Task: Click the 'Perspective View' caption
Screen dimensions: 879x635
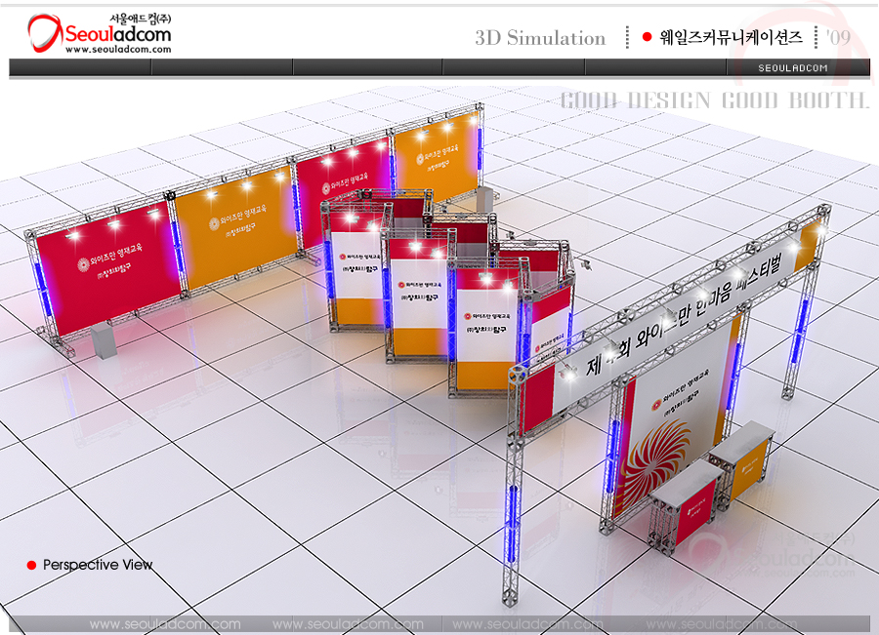Action: coord(98,565)
